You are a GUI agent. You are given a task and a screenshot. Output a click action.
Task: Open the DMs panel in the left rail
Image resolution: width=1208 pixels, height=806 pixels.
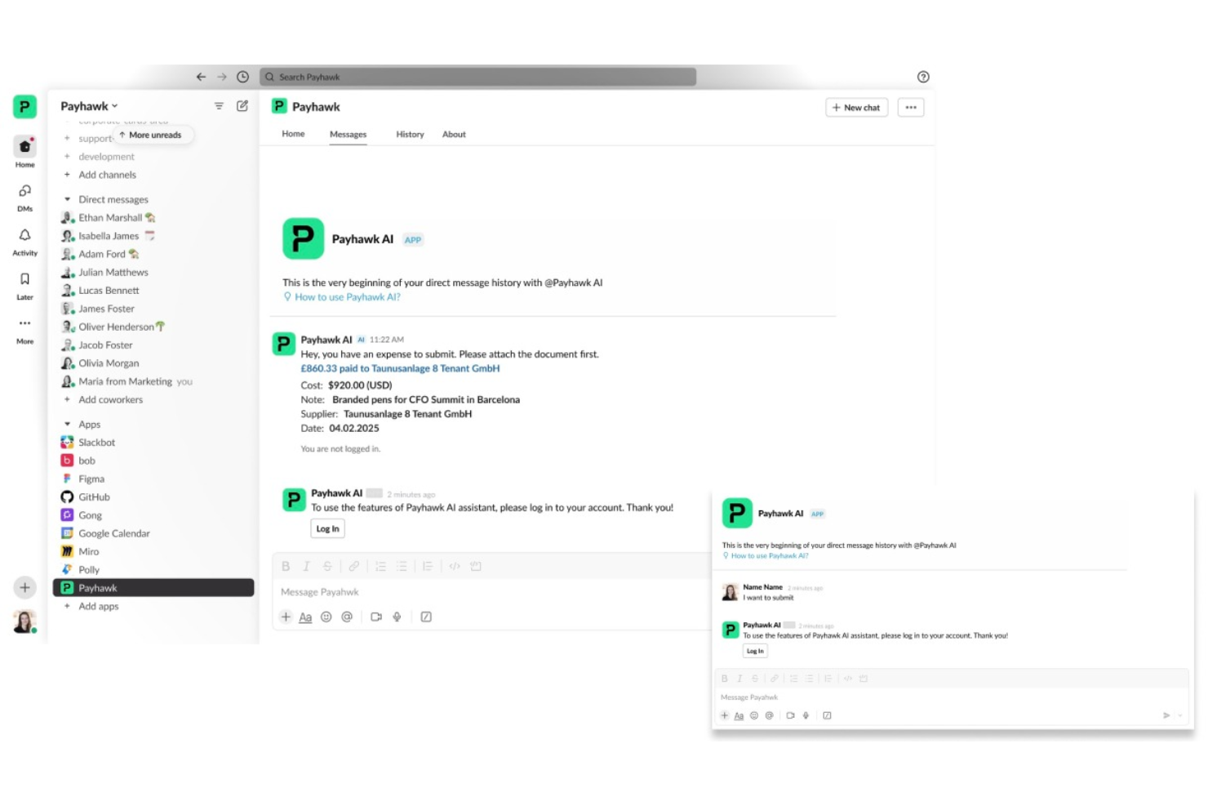tap(24, 197)
